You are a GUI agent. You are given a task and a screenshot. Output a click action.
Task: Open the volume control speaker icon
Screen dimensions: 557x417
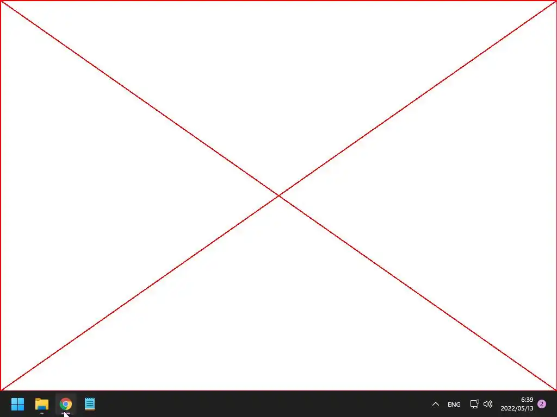(x=488, y=404)
